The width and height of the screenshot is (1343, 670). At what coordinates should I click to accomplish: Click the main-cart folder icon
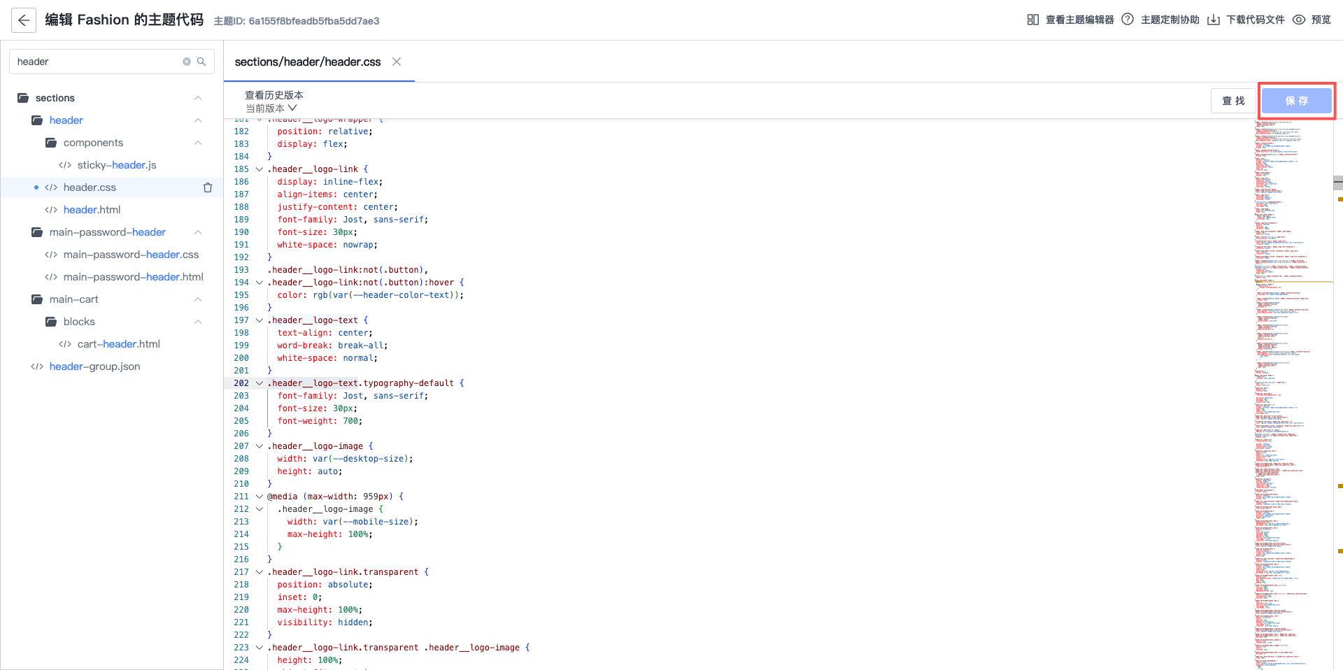pos(37,299)
